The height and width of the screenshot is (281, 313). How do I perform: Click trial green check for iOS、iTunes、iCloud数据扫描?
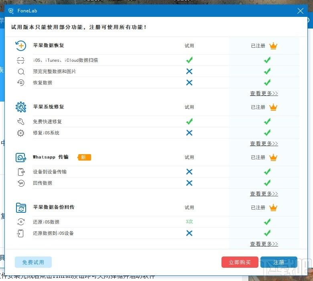tap(189, 60)
